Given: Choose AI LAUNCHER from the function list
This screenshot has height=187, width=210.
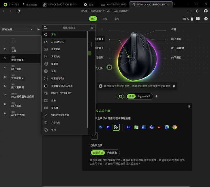Looking at the screenshot, I should tap(58, 42).
